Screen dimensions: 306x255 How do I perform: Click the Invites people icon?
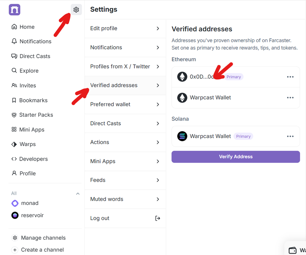[14, 85]
